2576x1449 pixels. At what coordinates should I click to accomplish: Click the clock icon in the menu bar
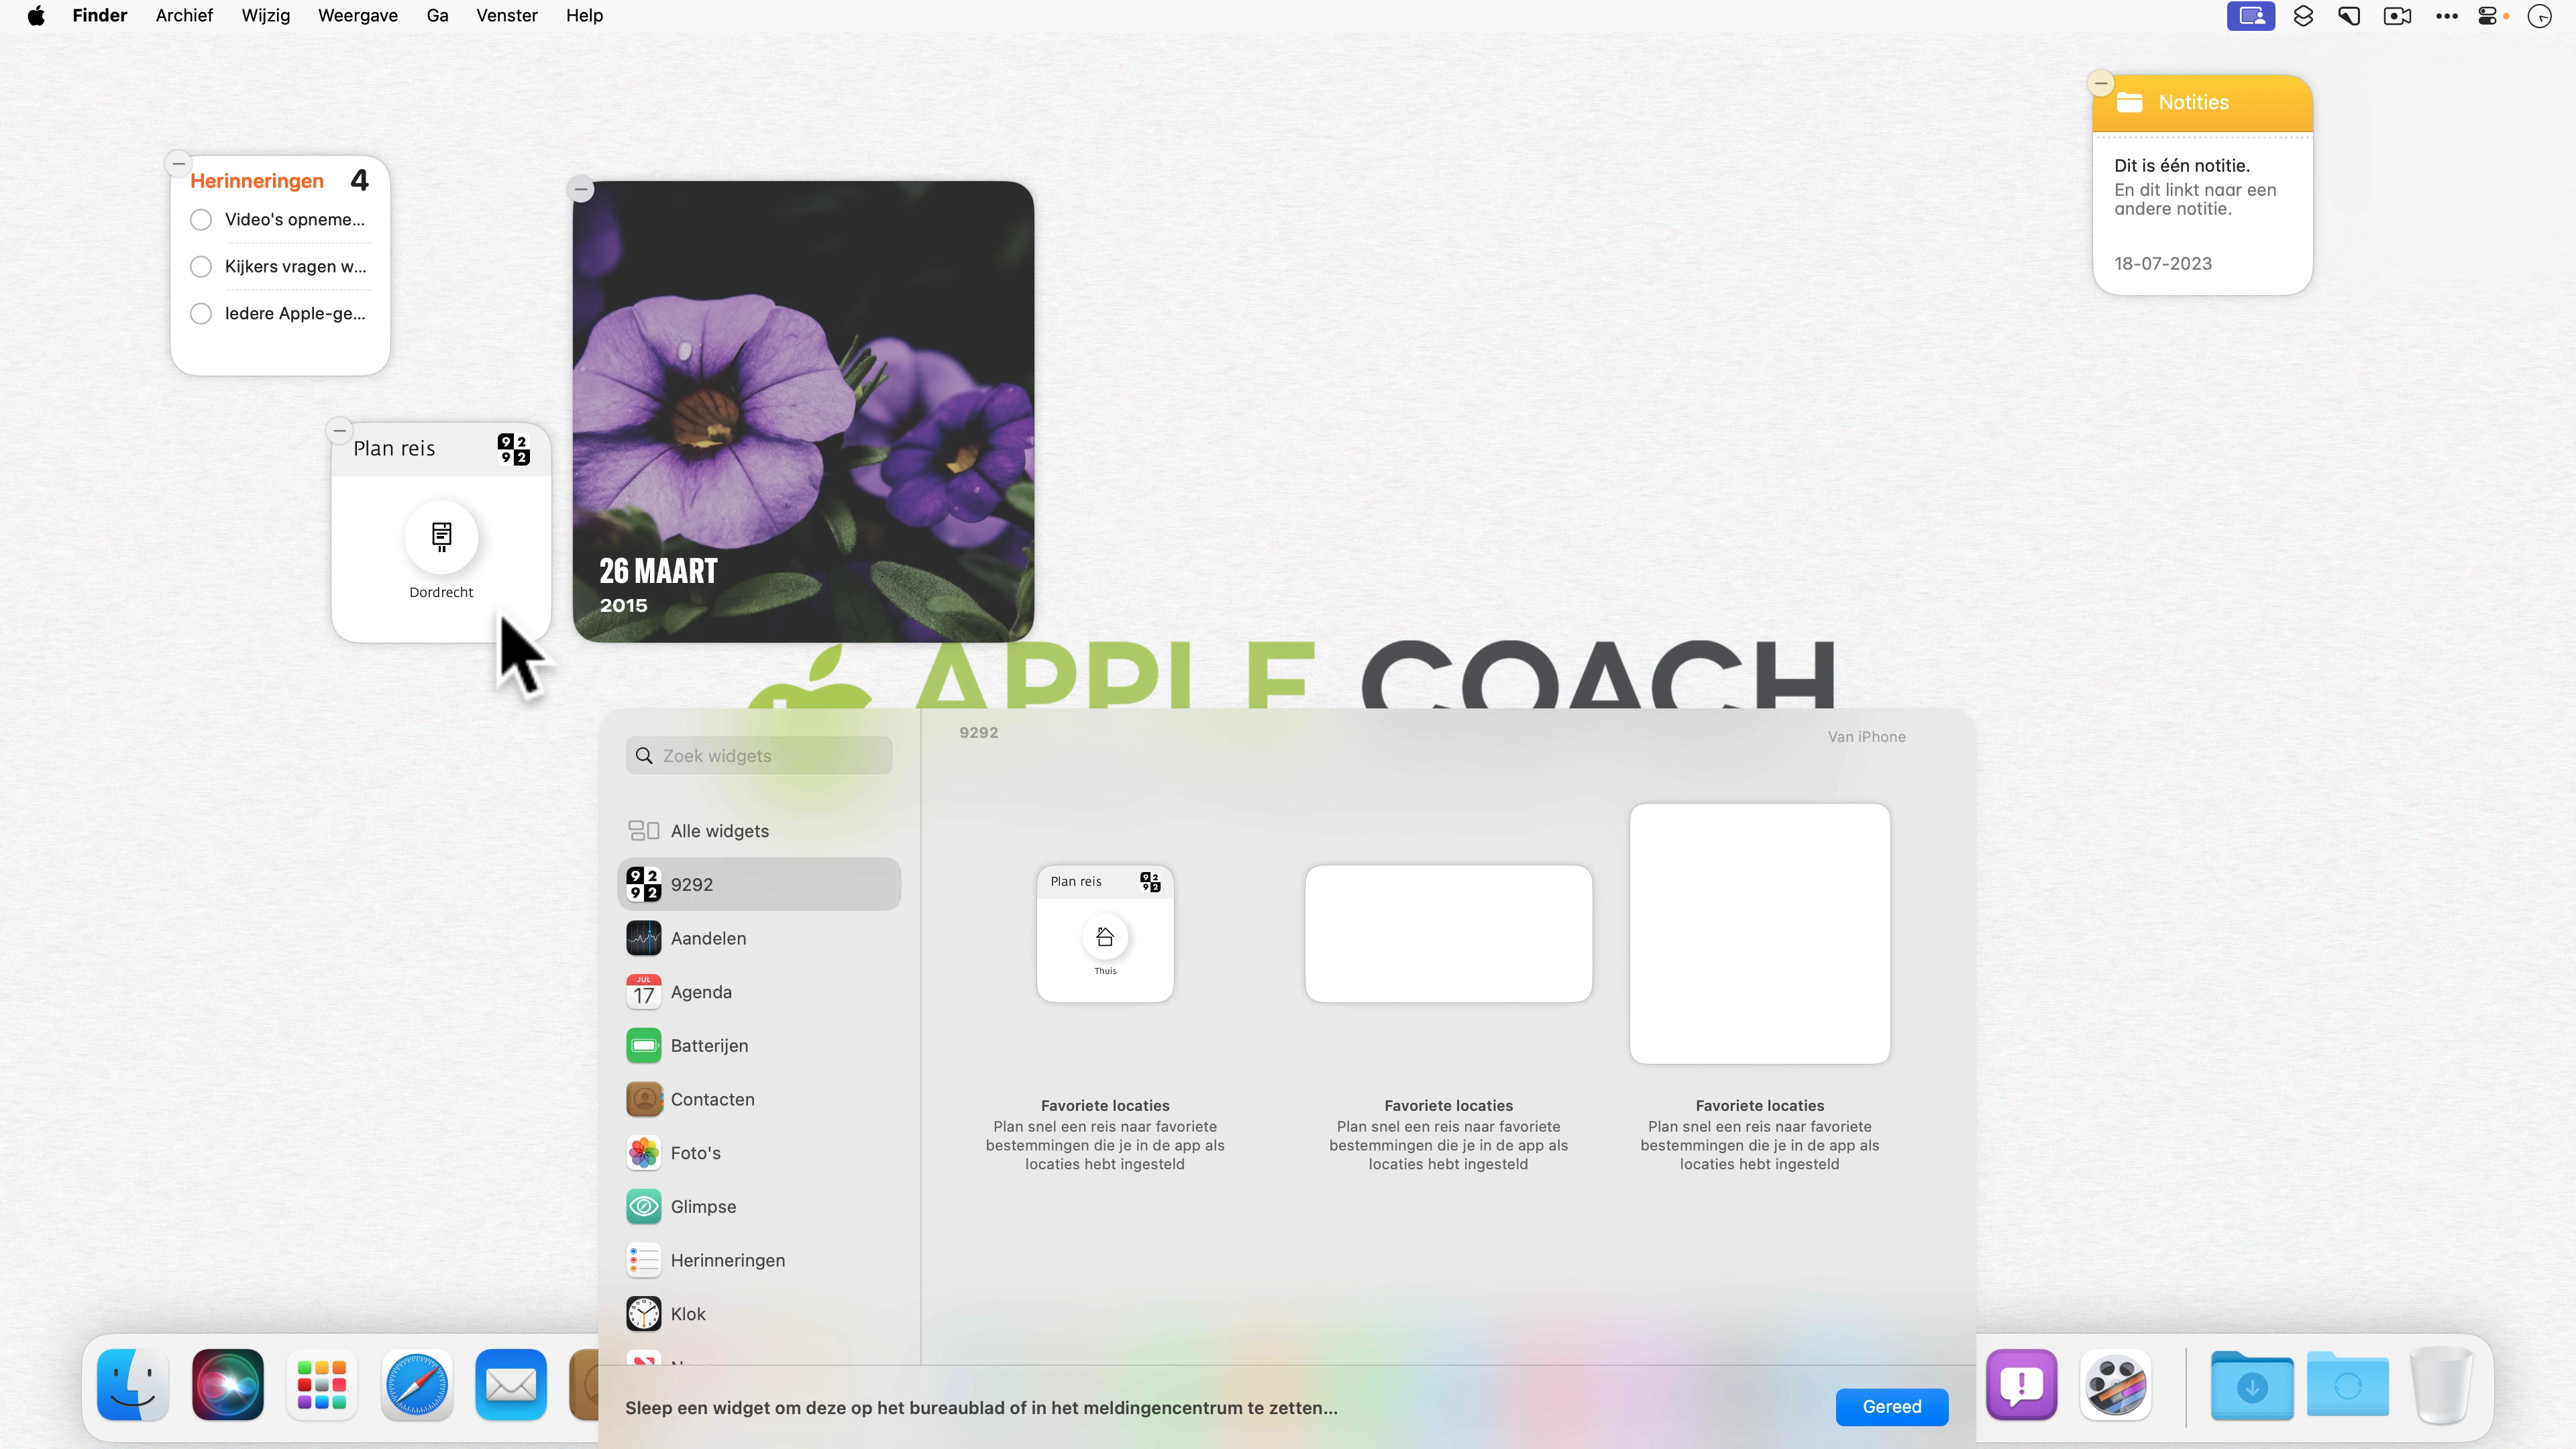[2540, 16]
